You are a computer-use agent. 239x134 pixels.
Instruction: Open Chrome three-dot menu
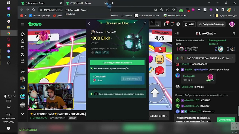click(x=235, y=10)
